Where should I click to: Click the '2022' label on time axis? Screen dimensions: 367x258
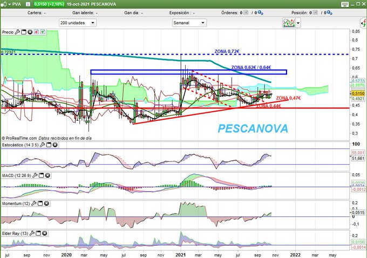295,255
